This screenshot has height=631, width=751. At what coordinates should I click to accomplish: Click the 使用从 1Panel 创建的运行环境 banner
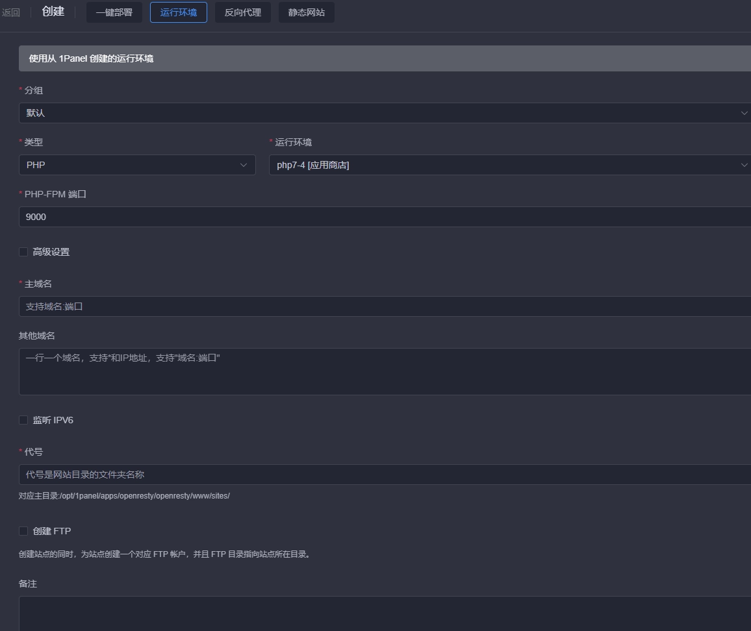point(383,58)
